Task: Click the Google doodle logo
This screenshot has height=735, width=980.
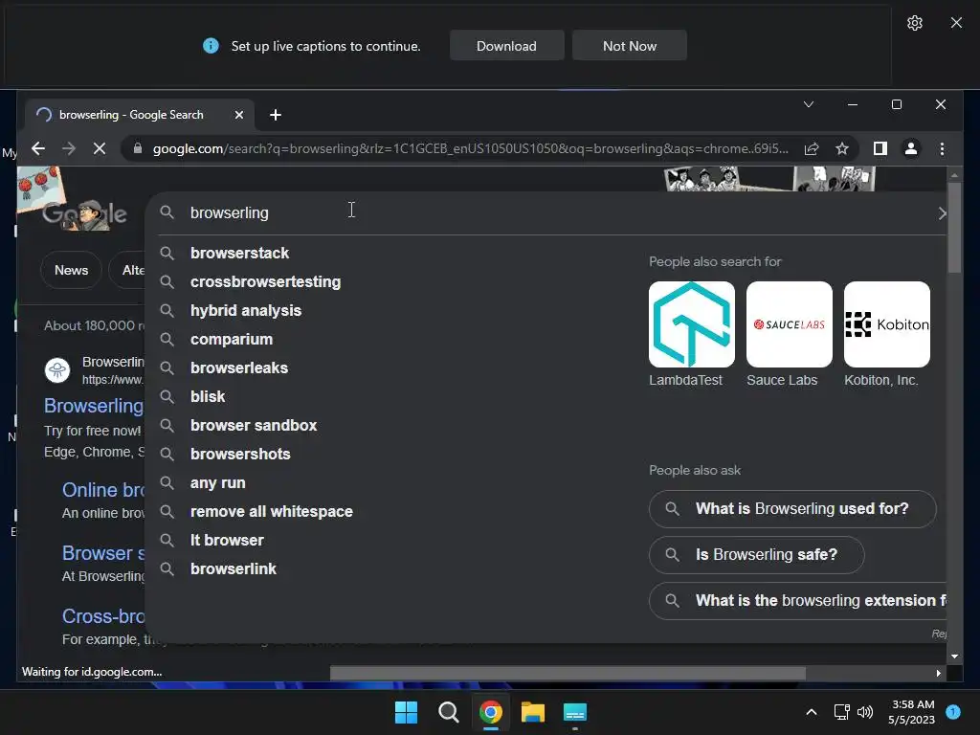Action: point(84,213)
